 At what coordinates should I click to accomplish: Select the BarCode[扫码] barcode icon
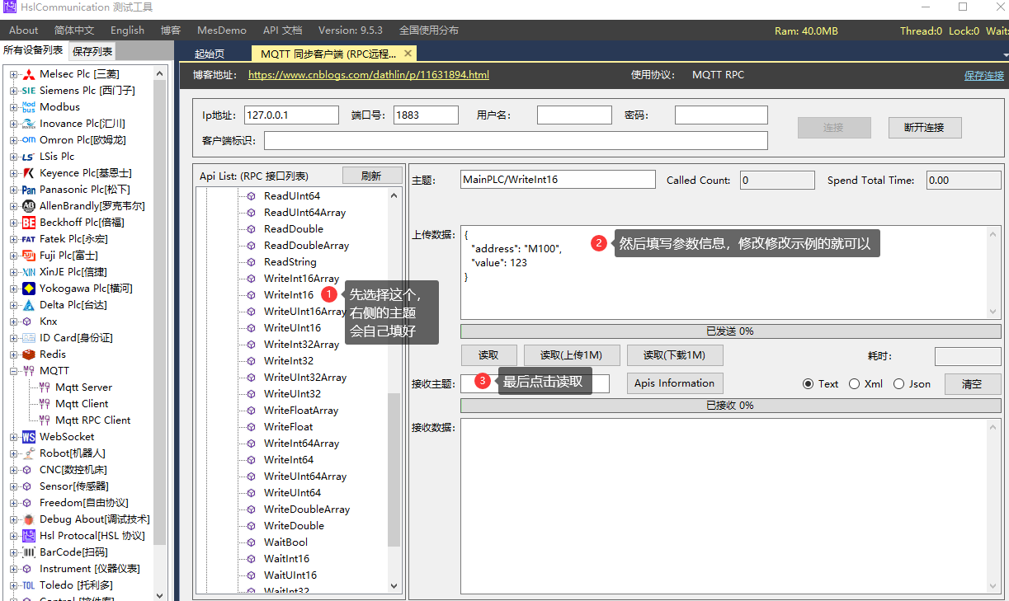tap(28, 552)
